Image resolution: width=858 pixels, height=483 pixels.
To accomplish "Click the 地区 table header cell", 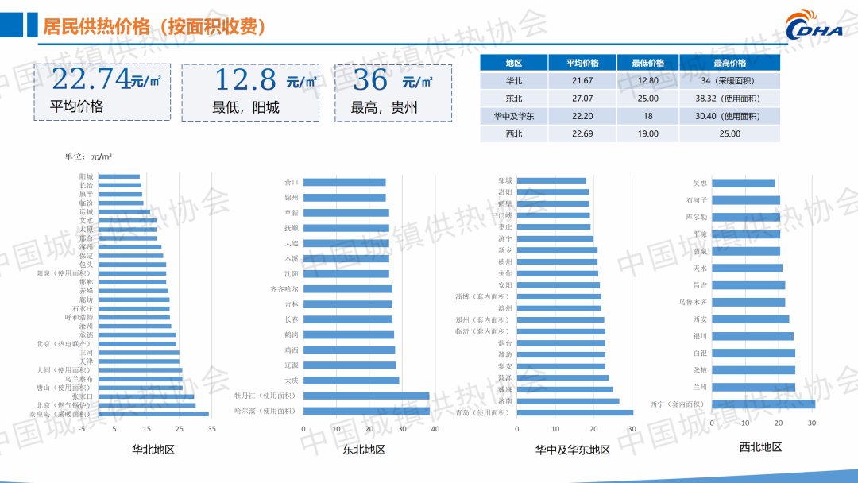I will 514,63.
